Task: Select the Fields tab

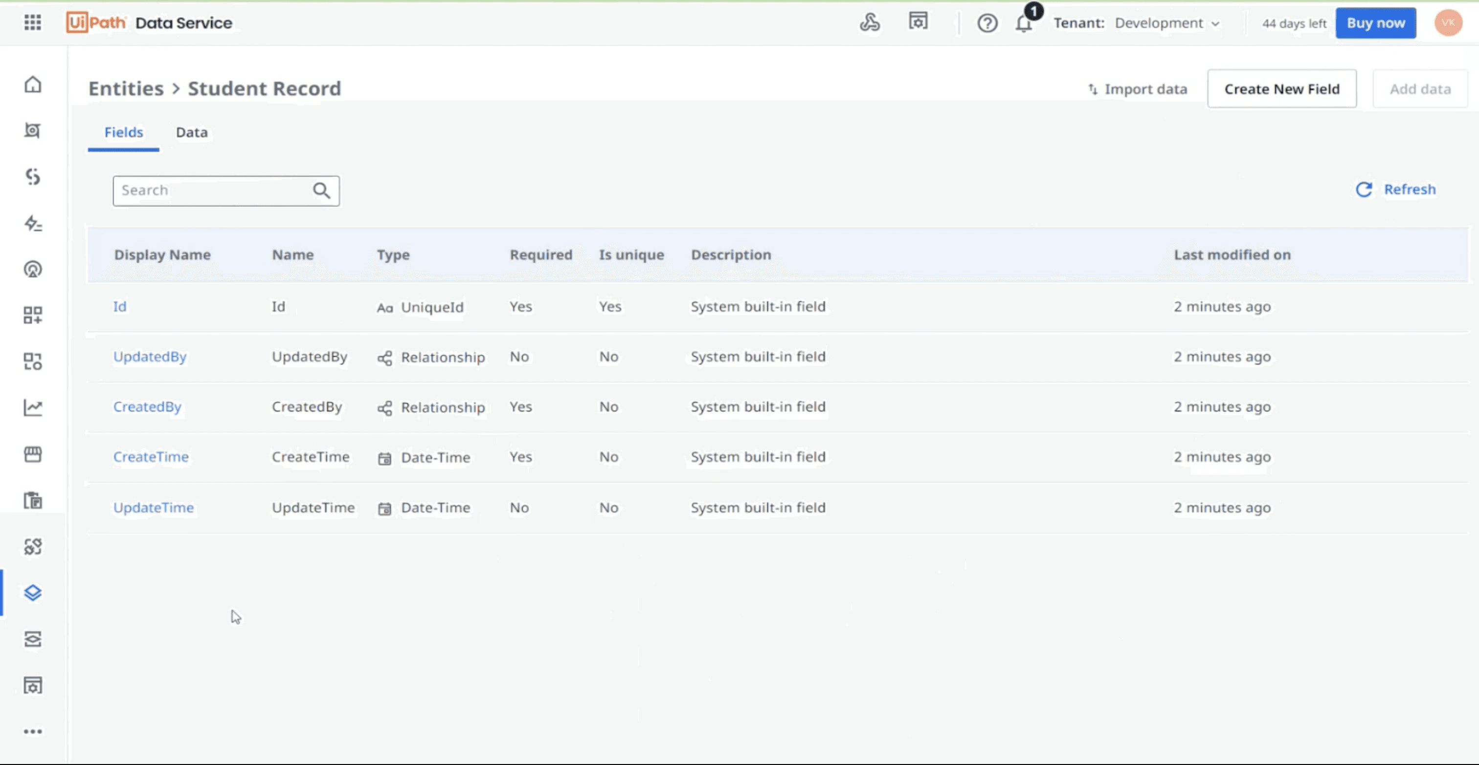Action: [x=123, y=132]
